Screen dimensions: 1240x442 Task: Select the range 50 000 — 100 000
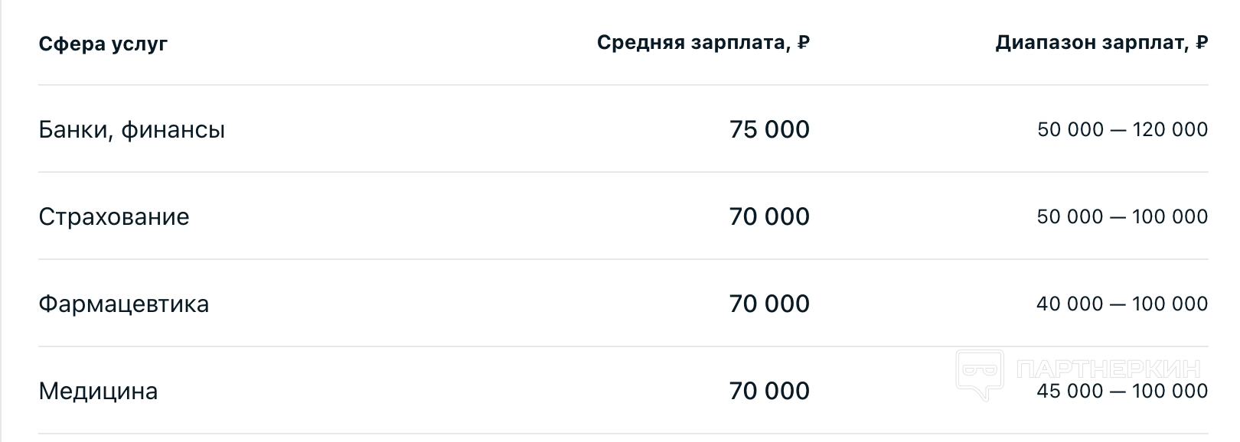(x=1122, y=217)
